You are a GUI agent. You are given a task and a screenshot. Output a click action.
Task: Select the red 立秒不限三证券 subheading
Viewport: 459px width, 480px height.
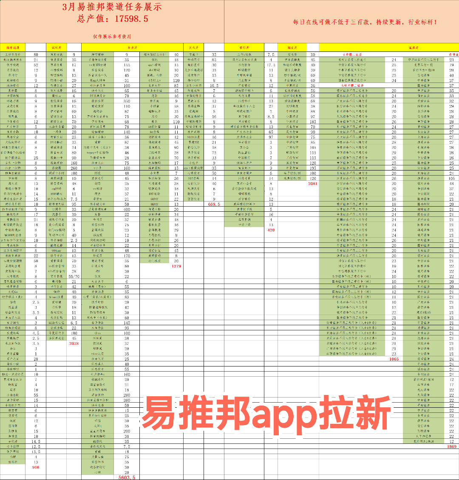[x=352, y=85]
